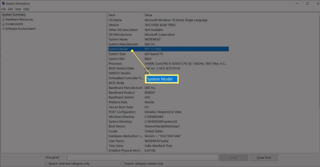Click the Find what input field

143,158
